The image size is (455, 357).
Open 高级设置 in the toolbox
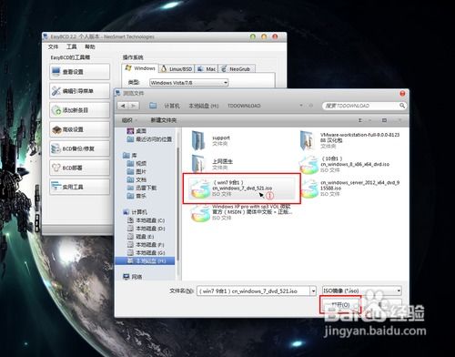pyautogui.click(x=79, y=129)
